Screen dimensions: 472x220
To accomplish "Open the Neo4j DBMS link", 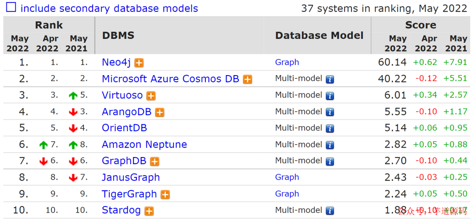I will (x=117, y=62).
